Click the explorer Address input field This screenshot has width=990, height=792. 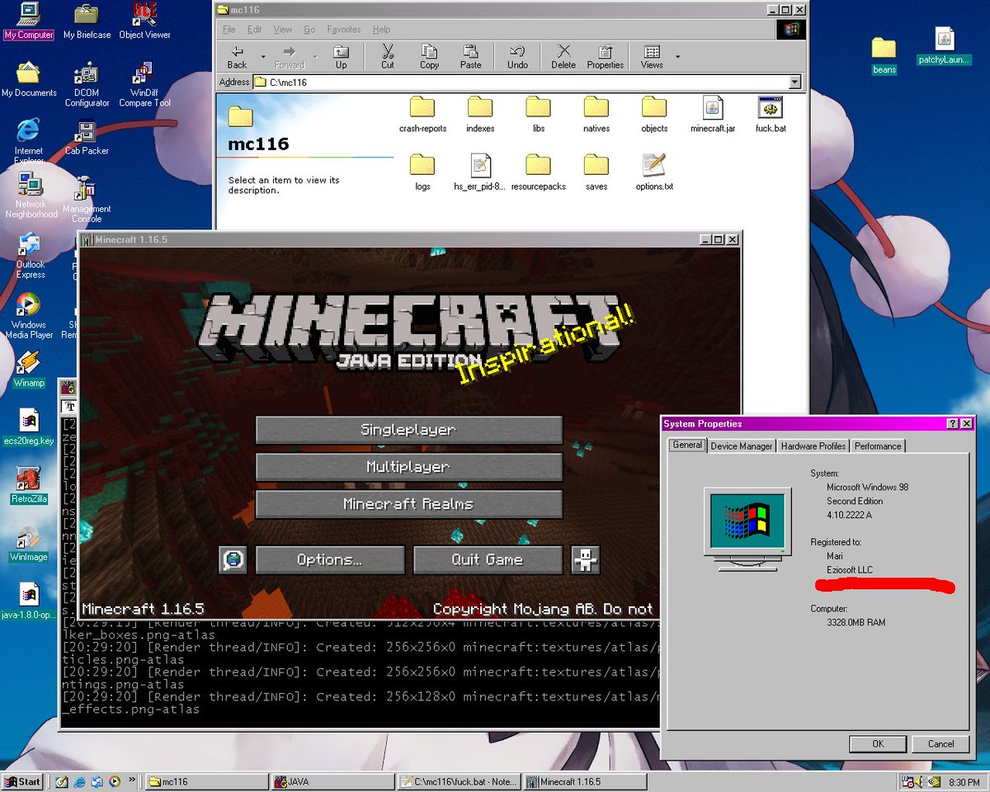click(x=521, y=82)
